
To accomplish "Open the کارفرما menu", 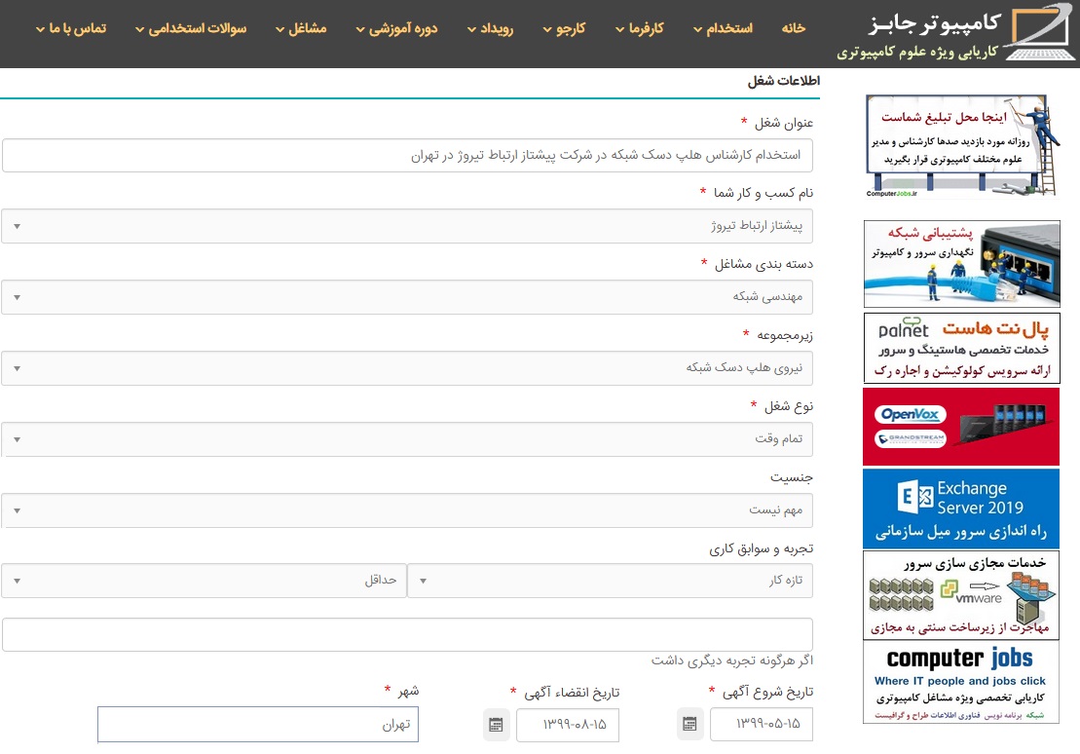I will [x=640, y=28].
